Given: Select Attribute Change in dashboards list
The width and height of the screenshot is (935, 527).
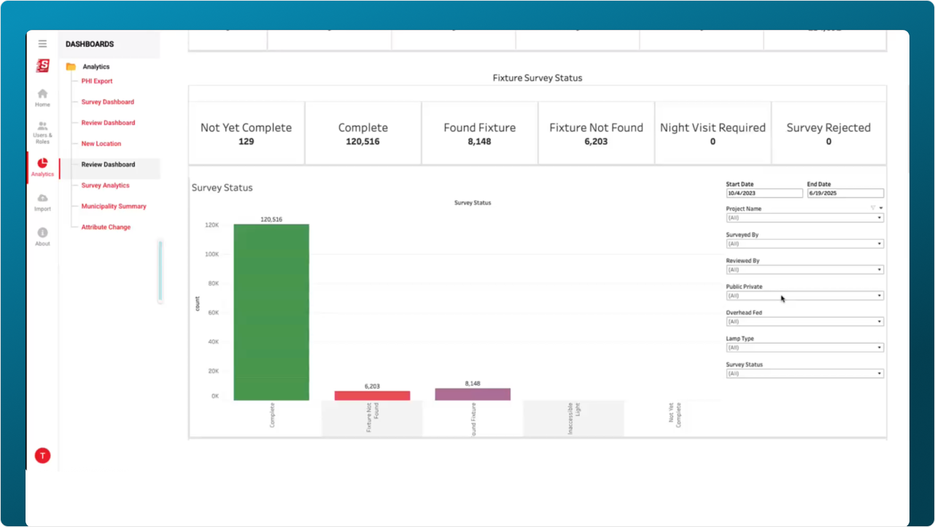Looking at the screenshot, I should click(106, 227).
